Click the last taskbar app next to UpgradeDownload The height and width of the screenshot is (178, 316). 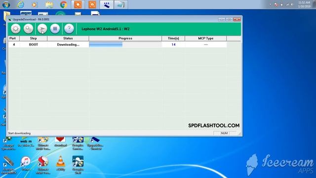(120, 4)
